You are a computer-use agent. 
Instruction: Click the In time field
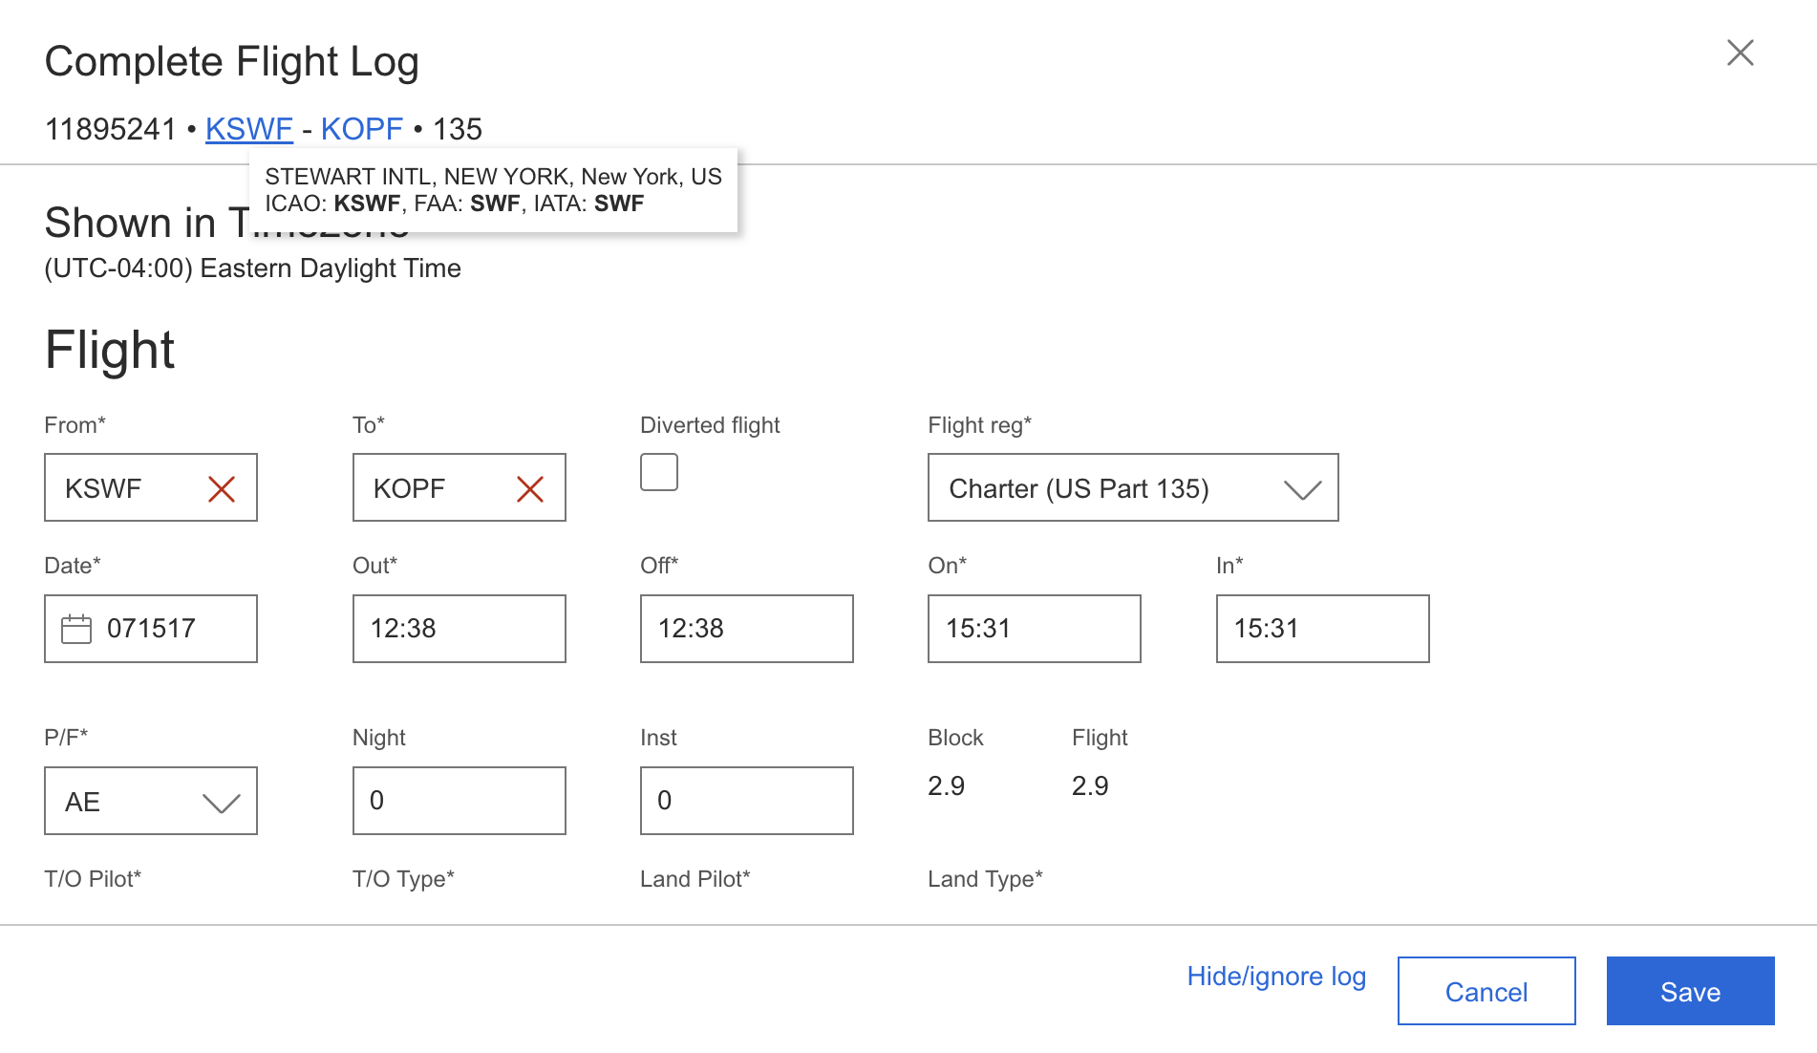click(1322, 629)
